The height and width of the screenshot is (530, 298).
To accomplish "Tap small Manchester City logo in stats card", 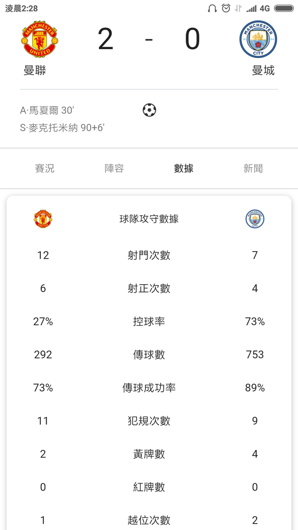I will tap(255, 219).
